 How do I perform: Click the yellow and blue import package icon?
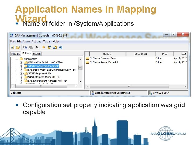[55, 47]
